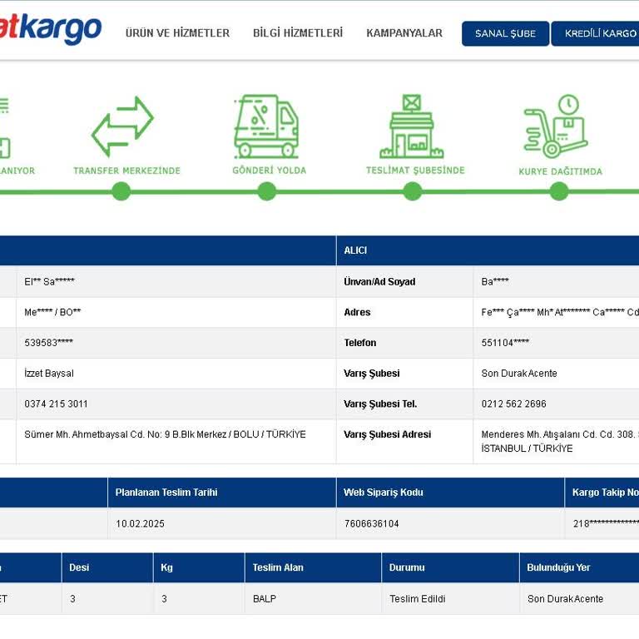Click the Gönderi Yolda truck icon
Image resolution: width=639 pixels, height=639 pixels.
(x=266, y=126)
